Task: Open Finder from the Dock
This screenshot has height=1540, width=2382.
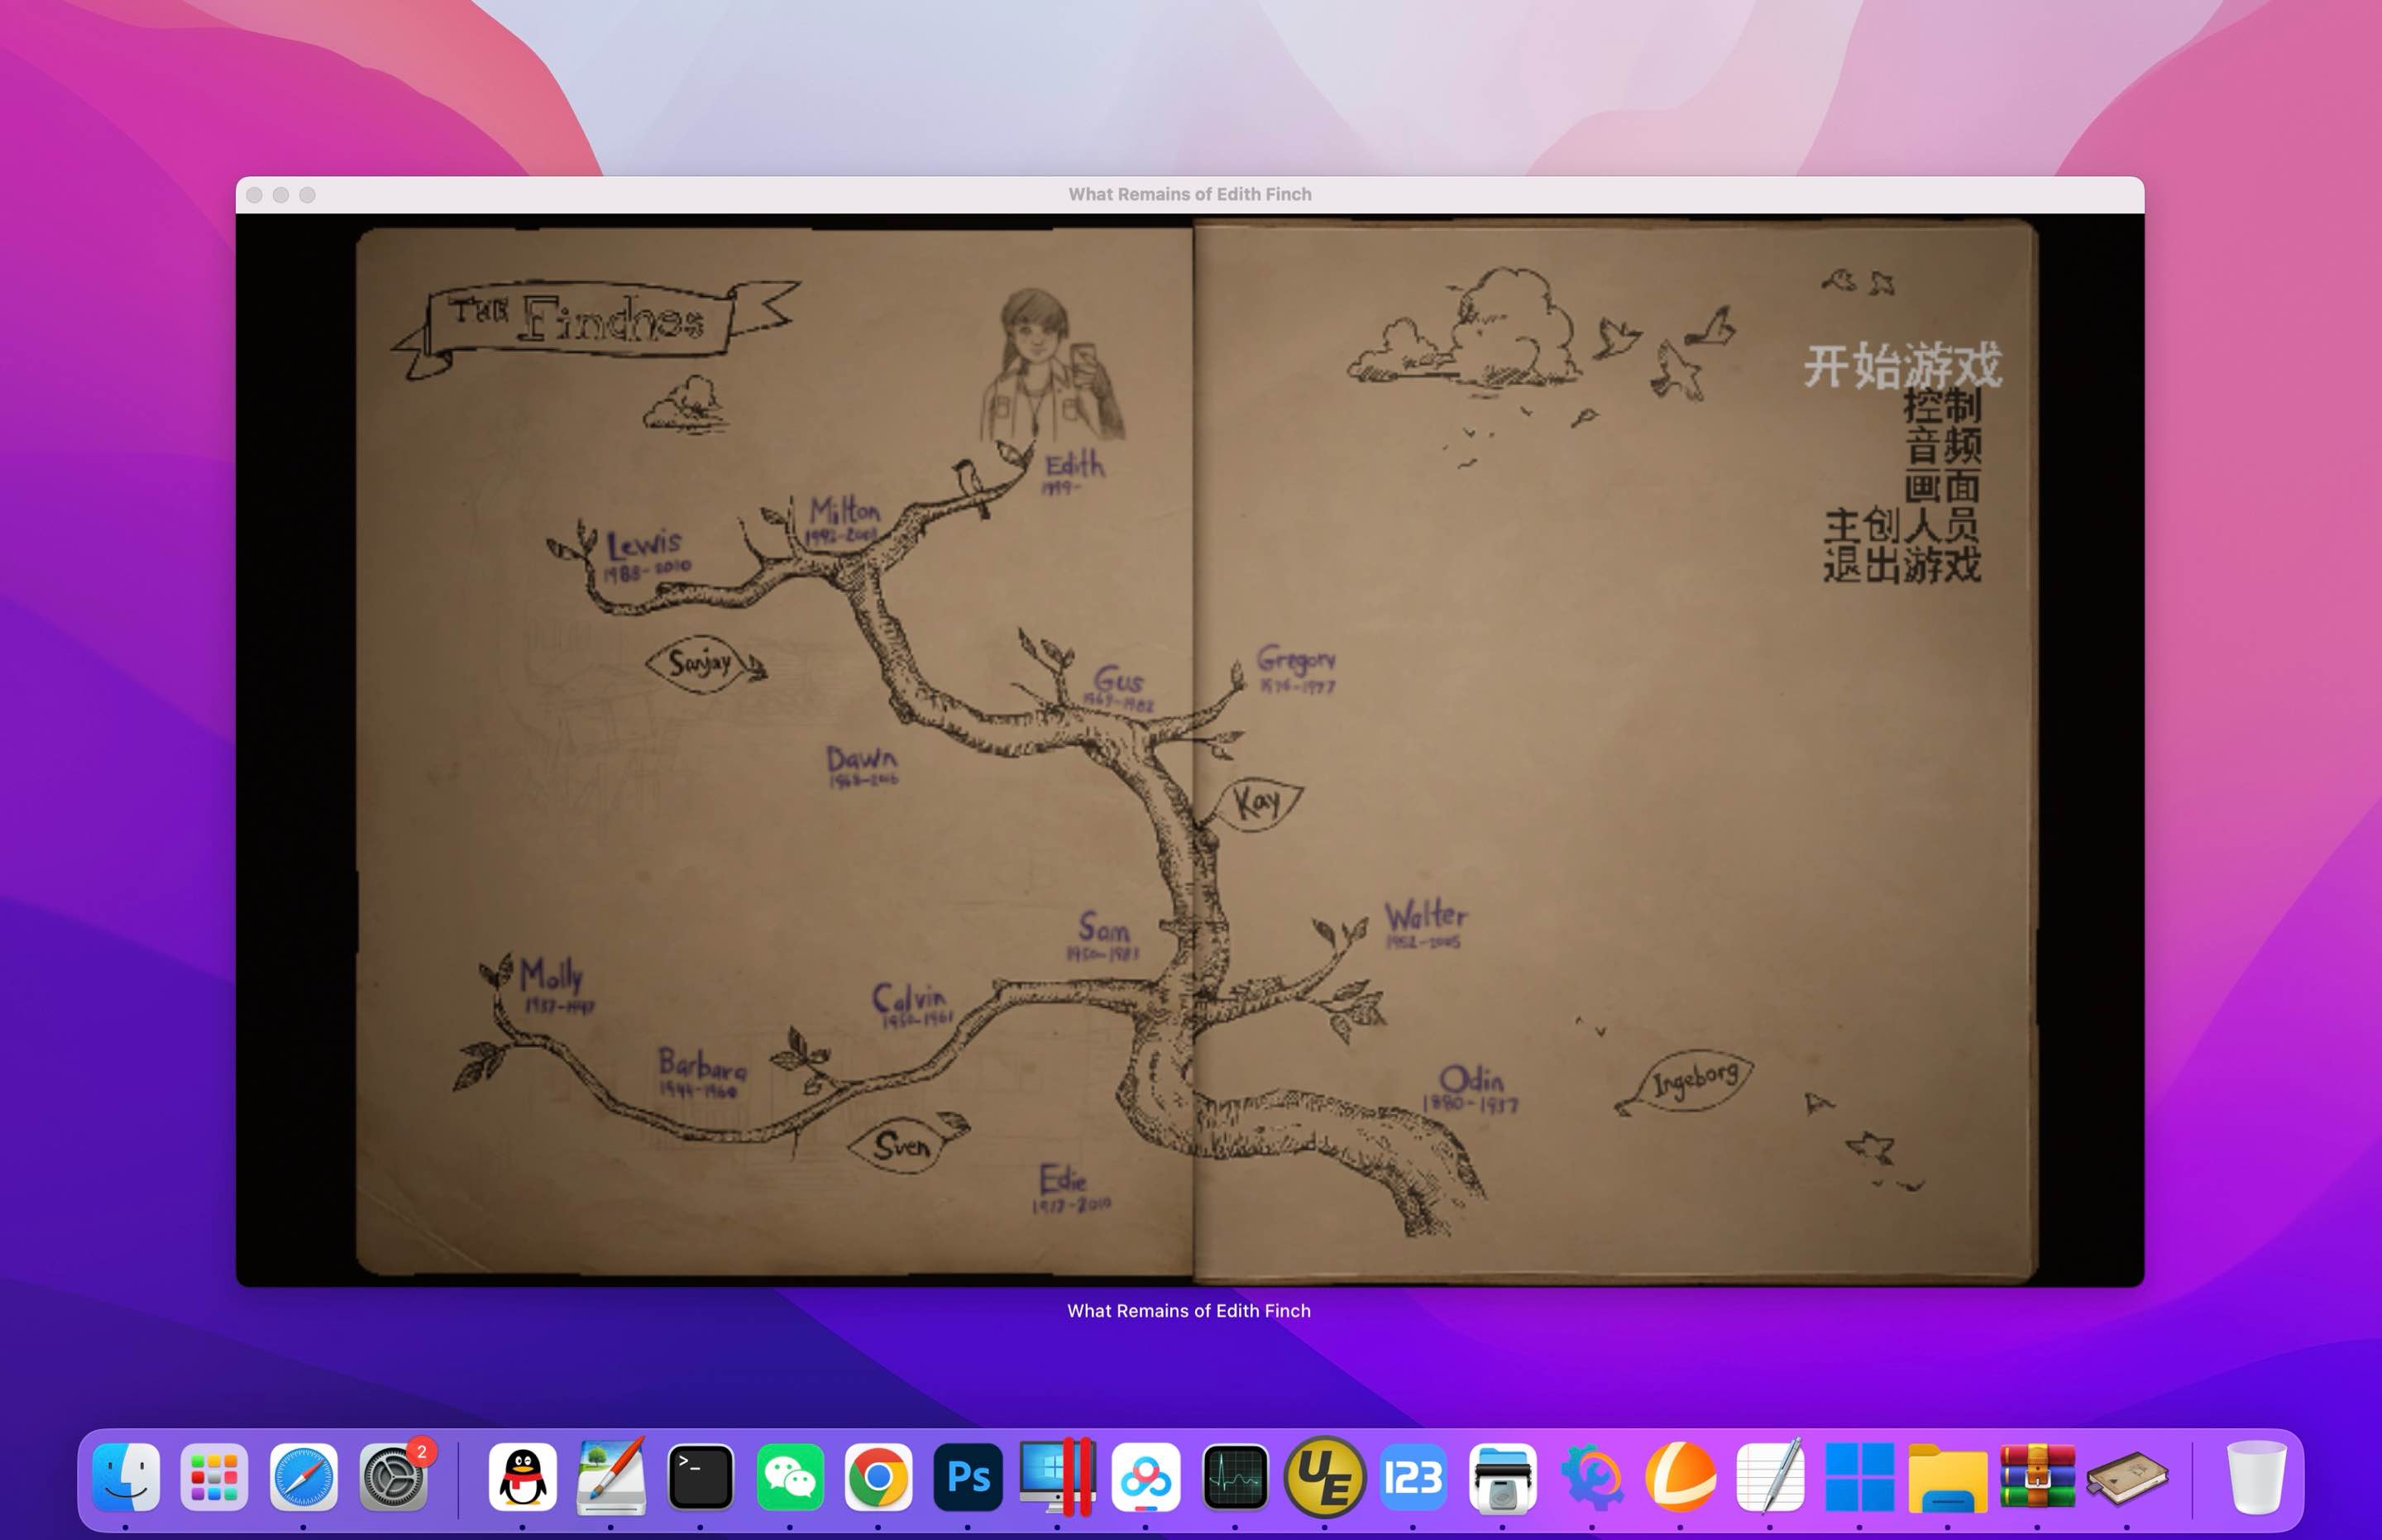Action: coord(126,1476)
